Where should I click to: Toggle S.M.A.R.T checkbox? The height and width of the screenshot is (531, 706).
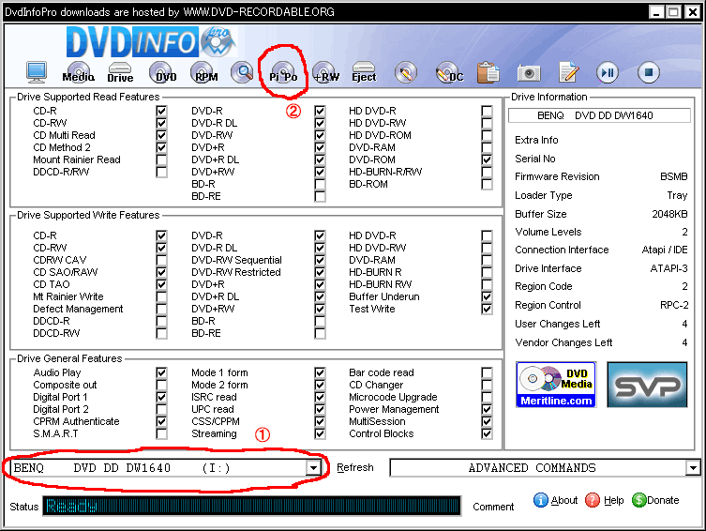tap(161, 433)
